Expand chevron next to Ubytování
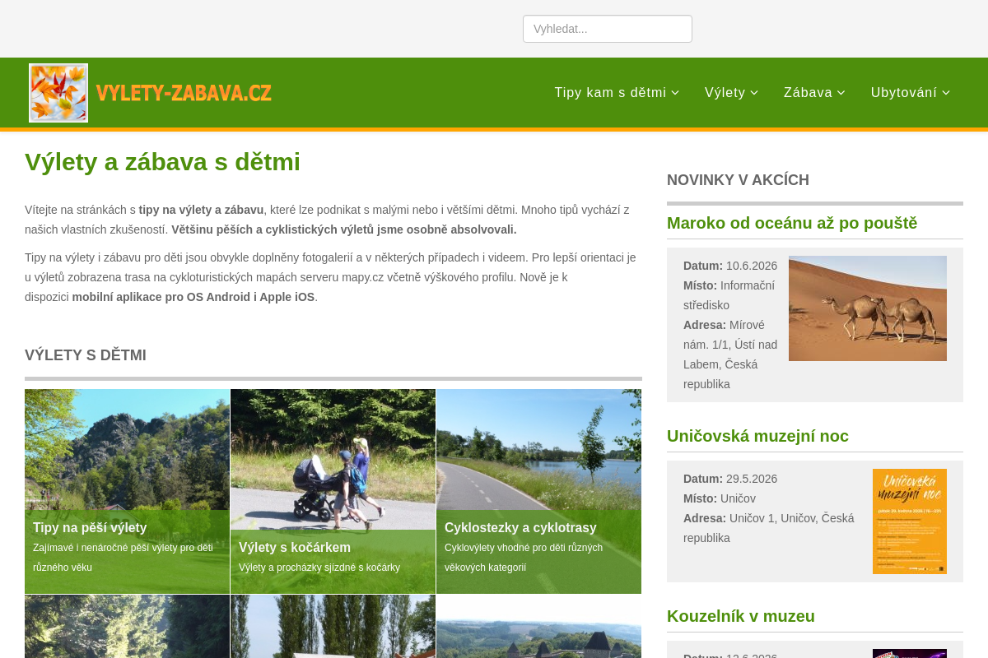Viewport: 988px width, 658px height. click(946, 93)
